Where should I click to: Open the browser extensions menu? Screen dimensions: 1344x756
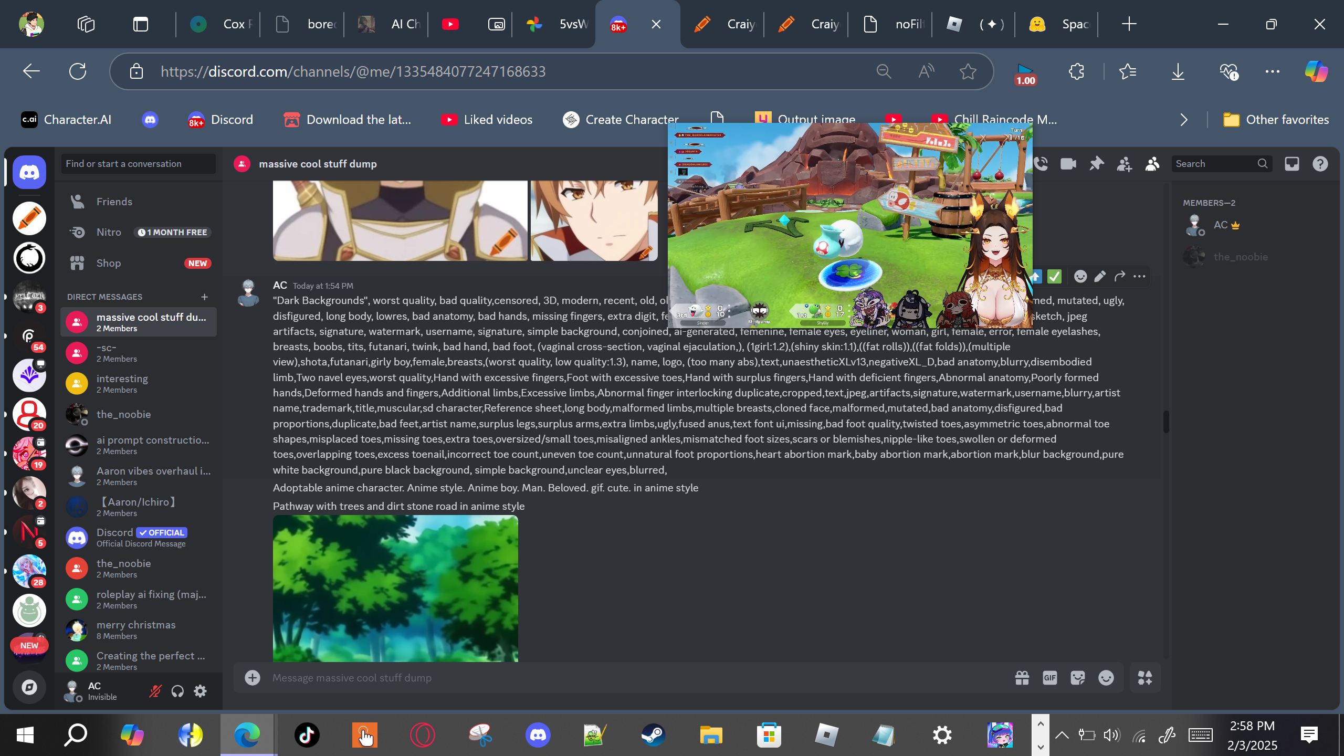click(x=1076, y=71)
